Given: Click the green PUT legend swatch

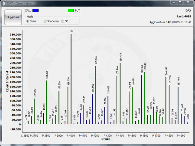Looking at the screenshot, I should click(71, 11).
